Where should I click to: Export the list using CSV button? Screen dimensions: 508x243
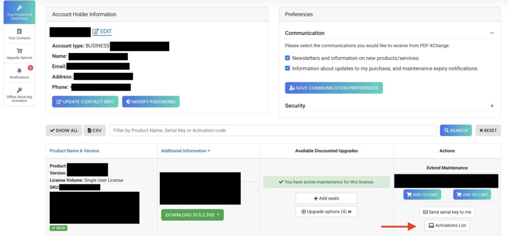(95, 131)
